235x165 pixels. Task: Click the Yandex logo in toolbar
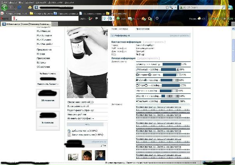pyautogui.click(x=15, y=18)
